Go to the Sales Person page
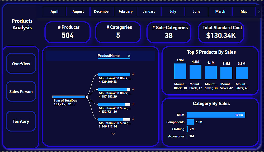The width and height of the screenshot is (264, 152). [21, 91]
